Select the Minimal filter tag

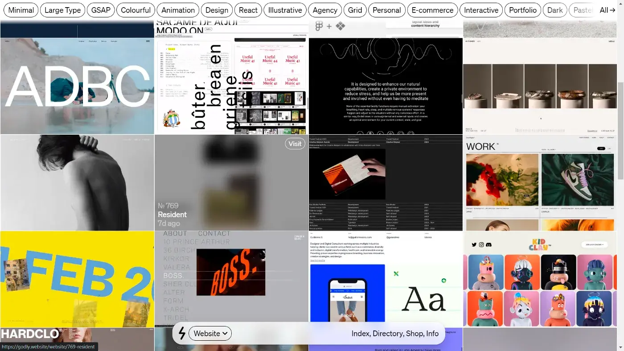click(x=21, y=10)
